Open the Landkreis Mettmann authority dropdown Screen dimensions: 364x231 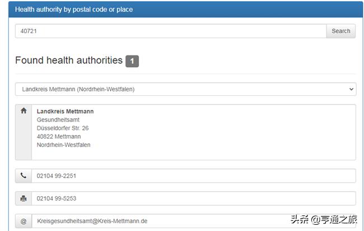tap(185, 89)
